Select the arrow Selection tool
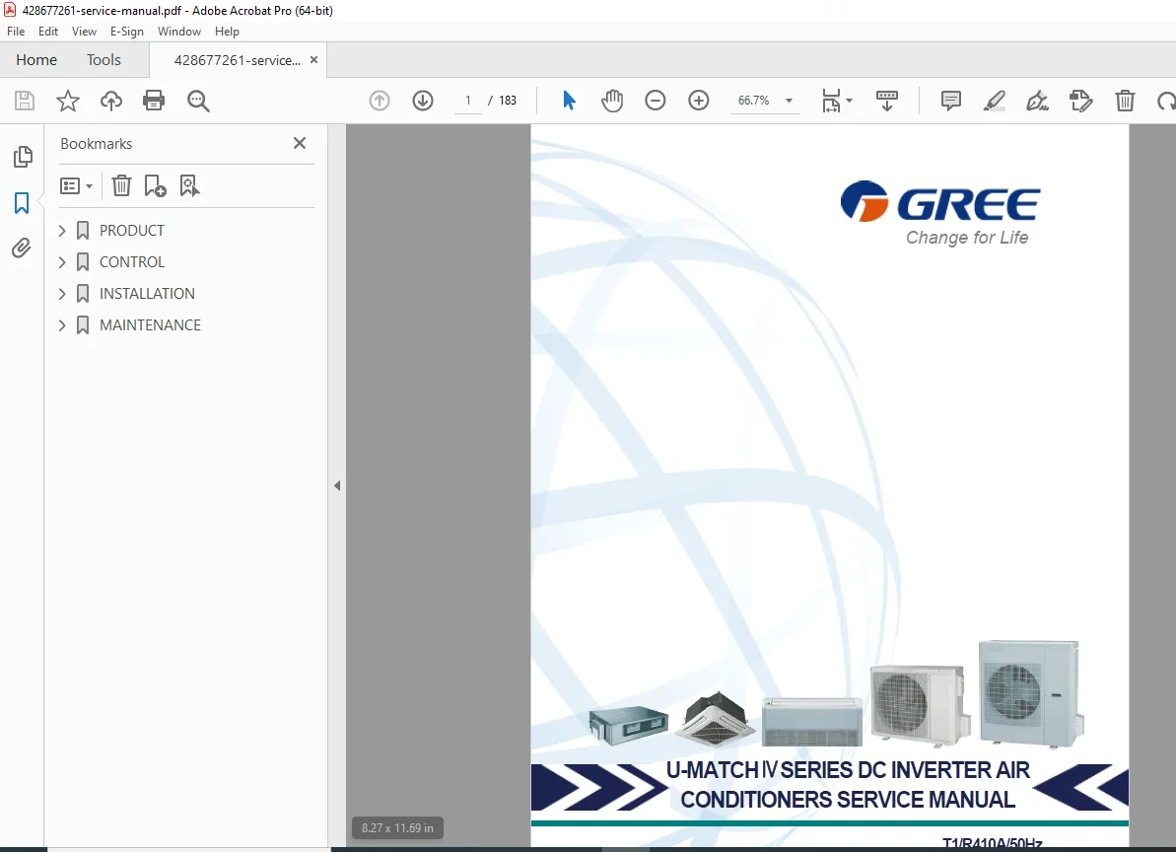This screenshot has width=1176, height=852. (x=569, y=101)
